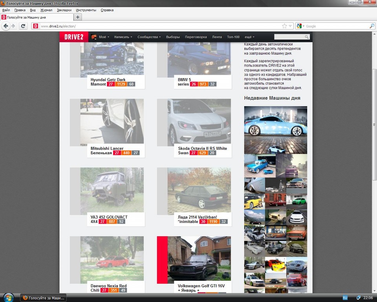
Task: Open the Вид menu
Action: coord(33,10)
